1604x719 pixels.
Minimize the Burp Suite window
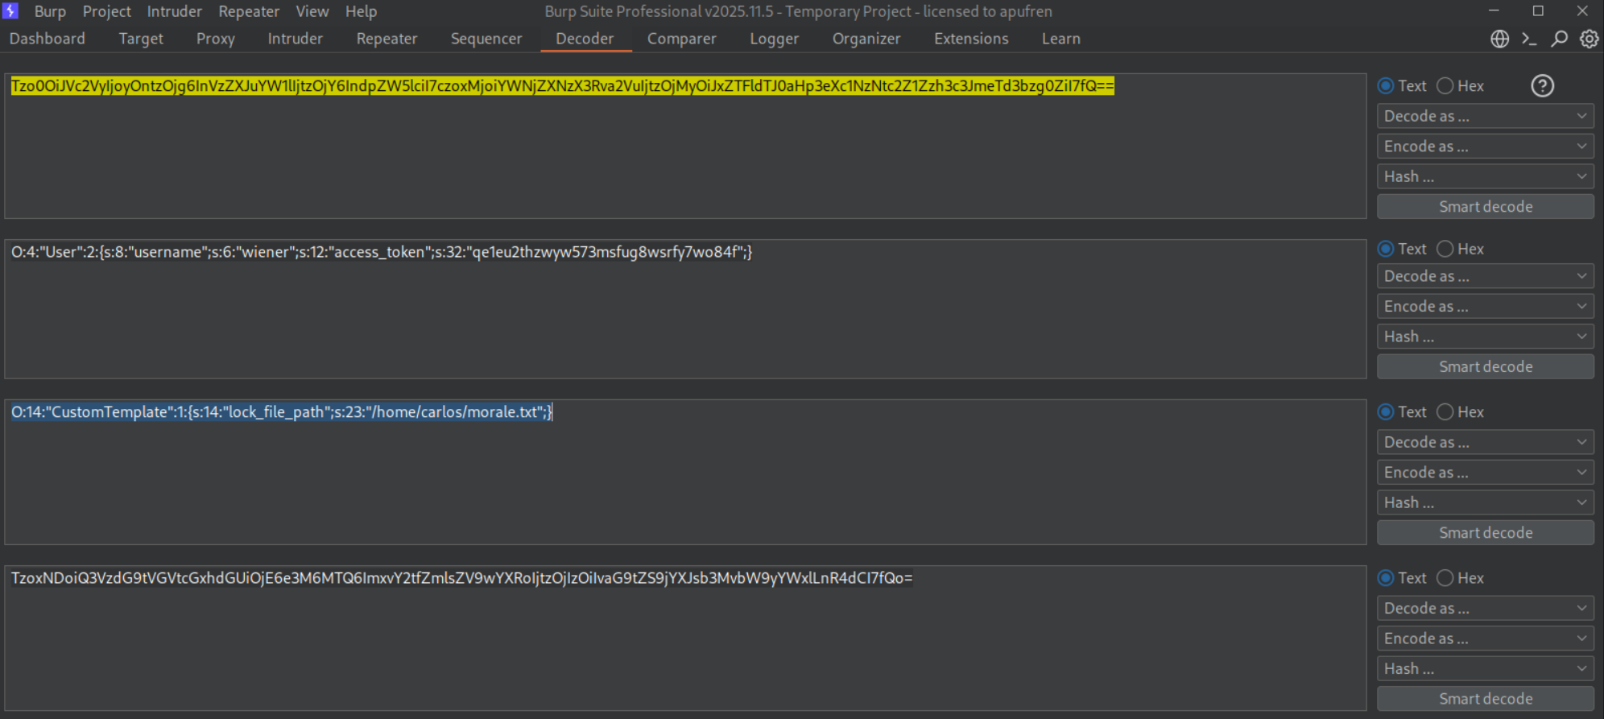pos(1494,11)
